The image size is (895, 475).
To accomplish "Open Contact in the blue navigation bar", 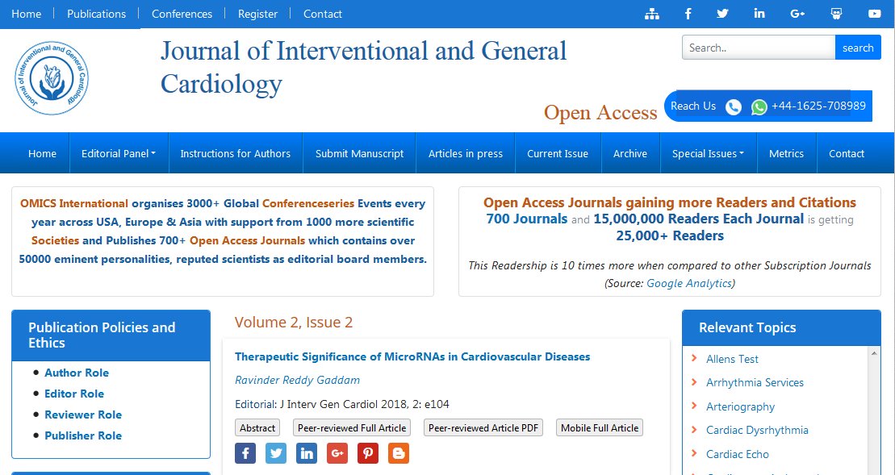I will coord(847,153).
